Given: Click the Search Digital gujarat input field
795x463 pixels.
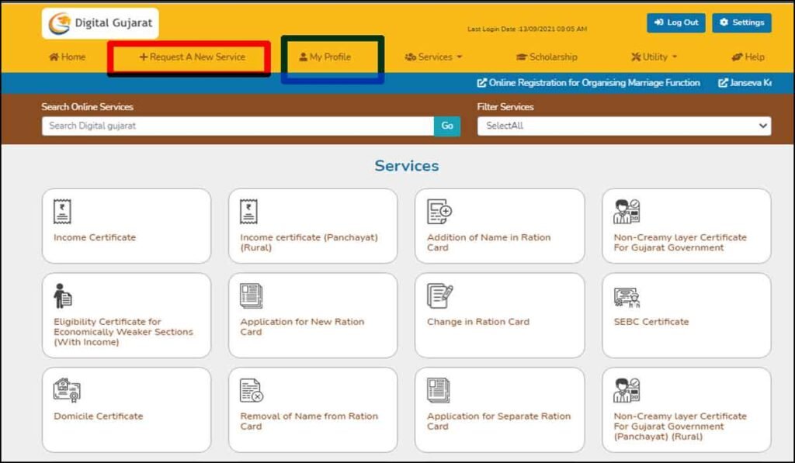Looking at the screenshot, I should (x=238, y=126).
